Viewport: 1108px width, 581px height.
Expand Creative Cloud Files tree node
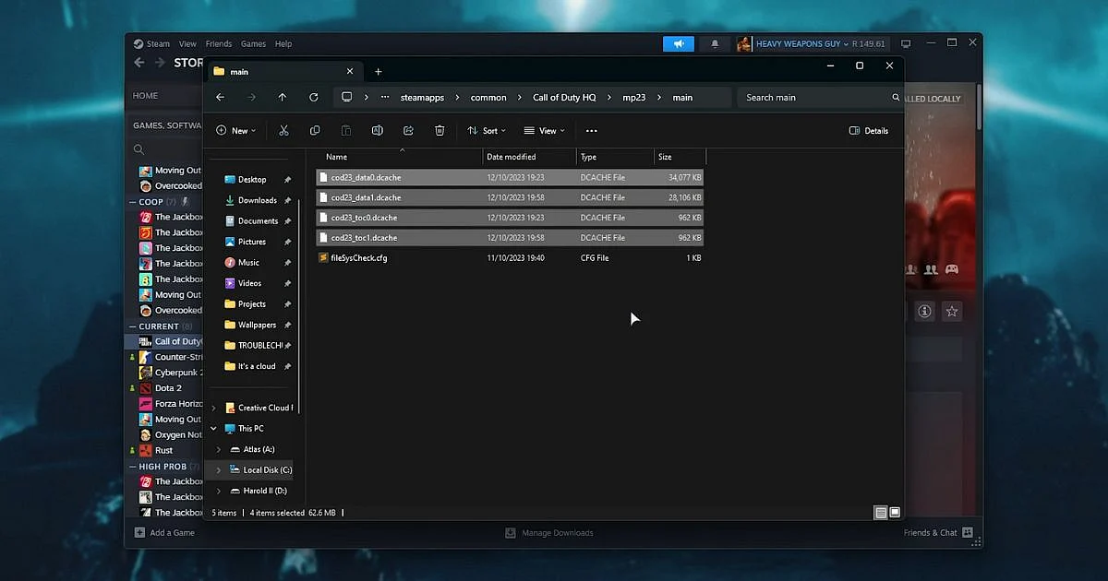[214, 408]
